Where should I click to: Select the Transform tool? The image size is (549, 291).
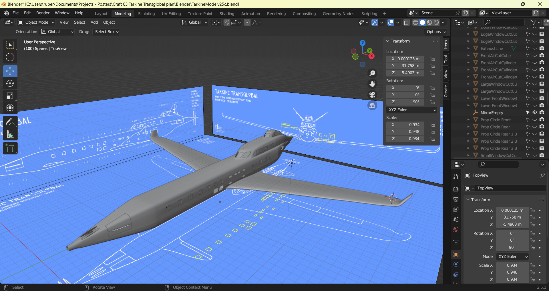pos(10,108)
